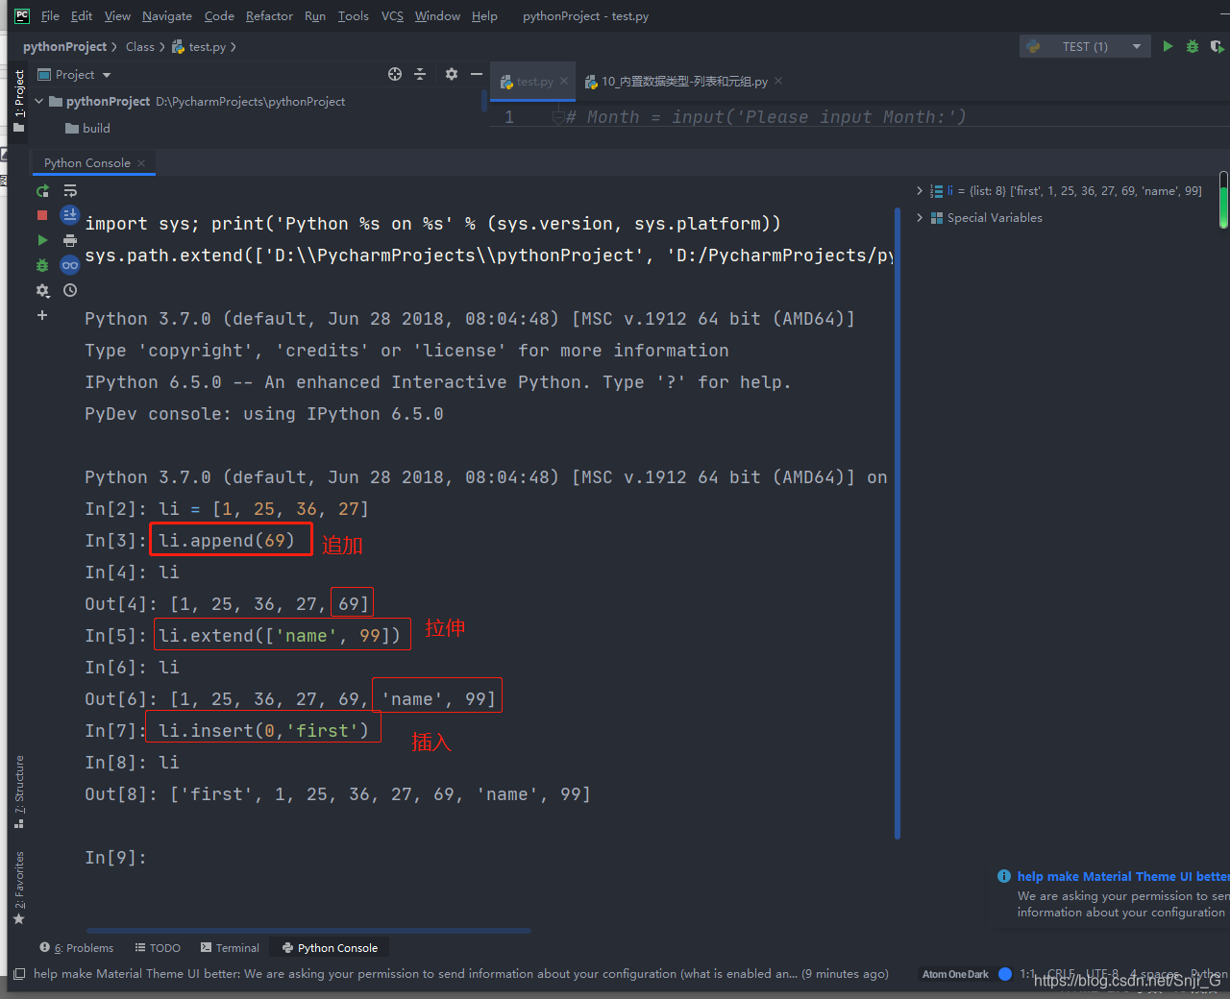Screen dimensions: 1230x999
Task: Expand the li list variable
Action: pyautogui.click(x=920, y=191)
